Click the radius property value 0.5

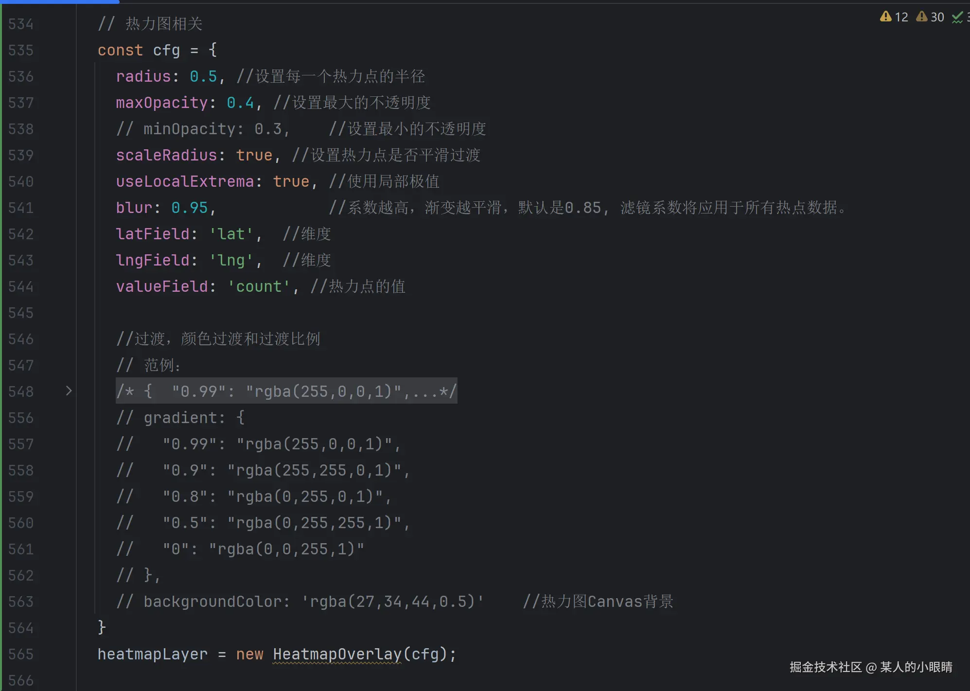tap(203, 76)
